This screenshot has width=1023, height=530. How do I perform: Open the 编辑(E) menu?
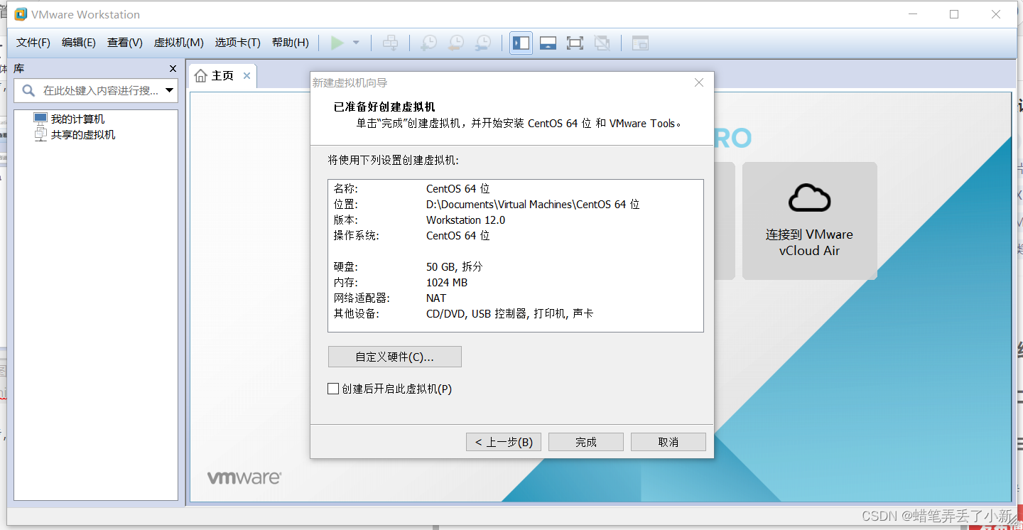tap(79, 43)
